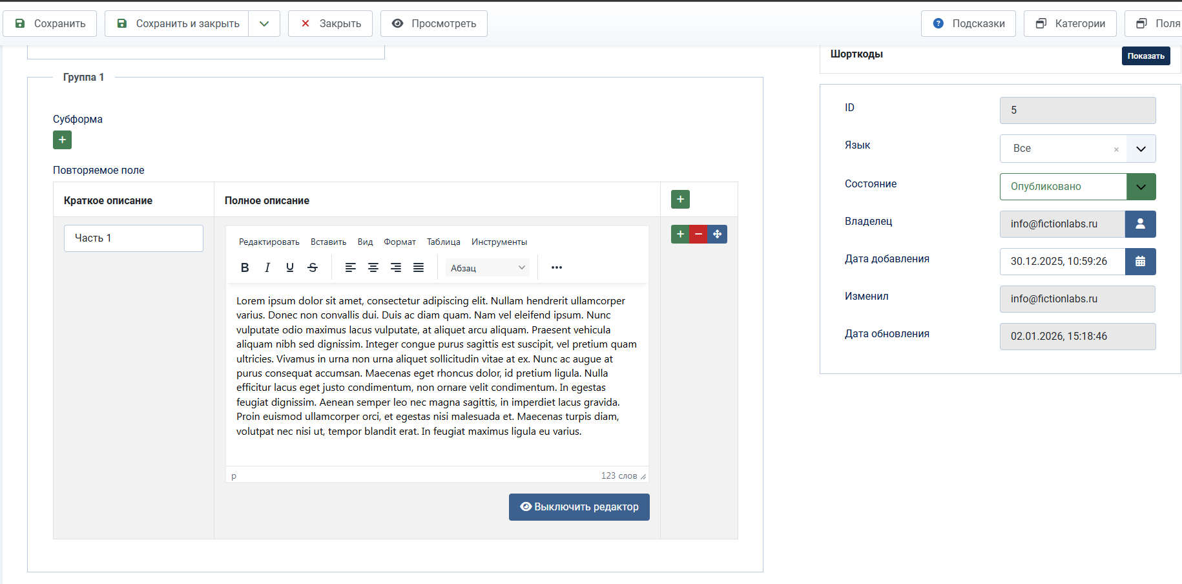The width and height of the screenshot is (1182, 584).
Task: Open the Абзац paragraph format dropdown
Action: [488, 267]
